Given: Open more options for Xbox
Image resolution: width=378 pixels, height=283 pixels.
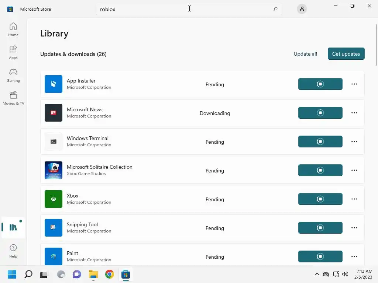Looking at the screenshot, I should pos(354,199).
